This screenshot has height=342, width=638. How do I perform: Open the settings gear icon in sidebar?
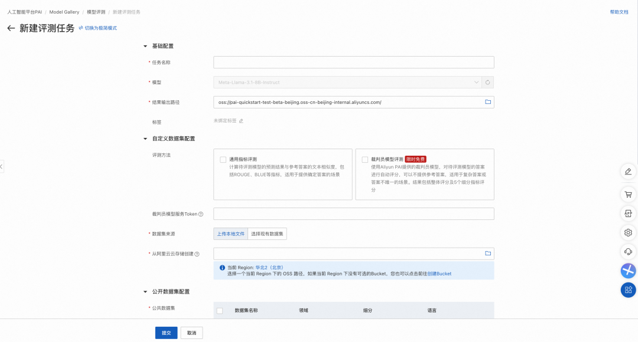[x=628, y=233]
